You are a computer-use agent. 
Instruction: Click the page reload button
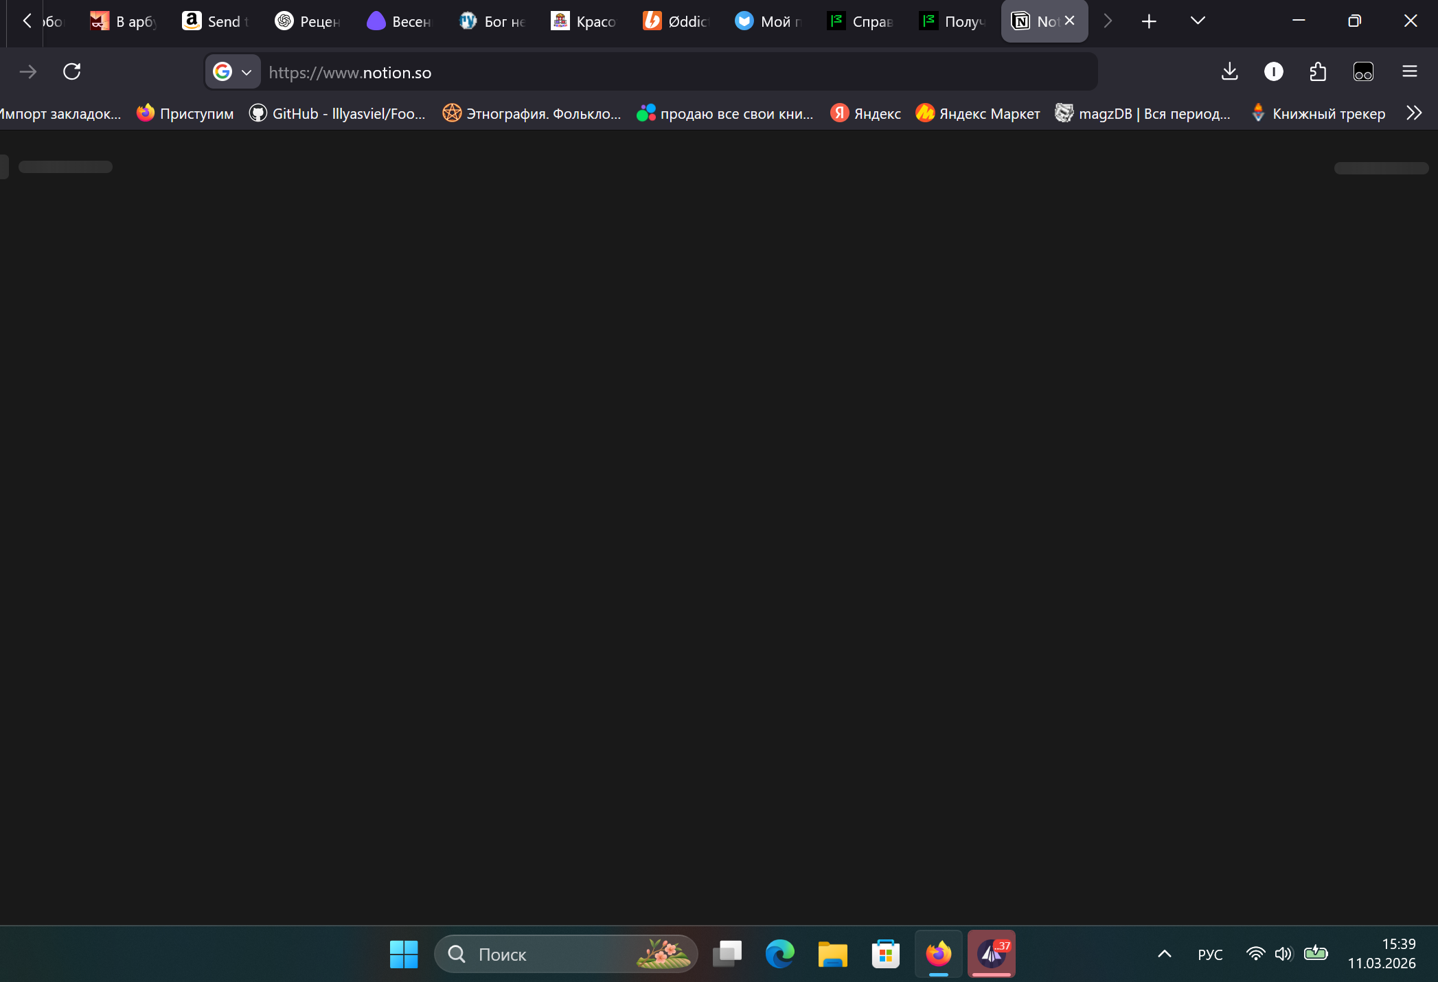72,71
